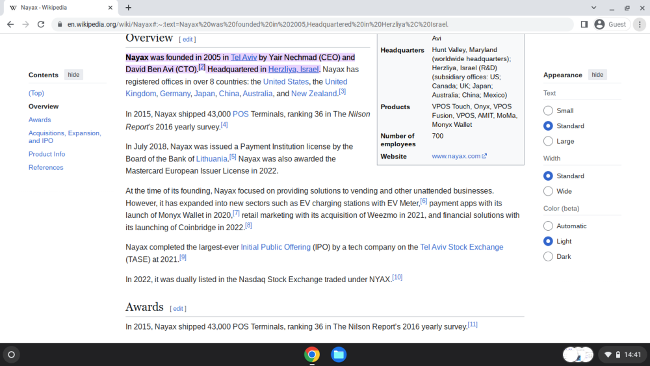Open the United States link
The image size is (650, 366).
(x=286, y=82)
